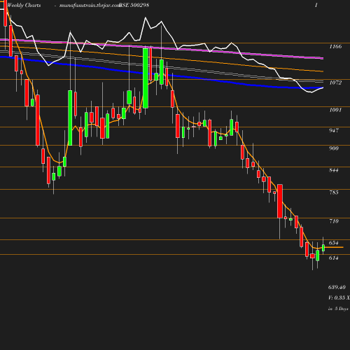Click the 785 price axis label

point(334,192)
